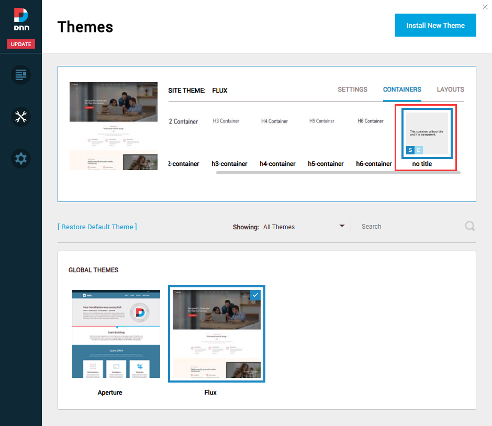Click Install New Theme button

coord(435,25)
